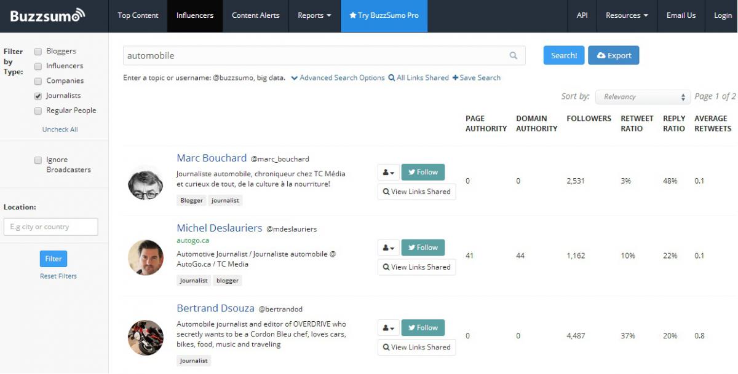Open All Links Shared
Screen dimensions: 738x374
tap(418, 78)
